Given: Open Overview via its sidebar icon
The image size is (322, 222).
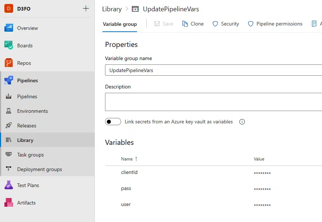Looking at the screenshot, I should [9, 28].
